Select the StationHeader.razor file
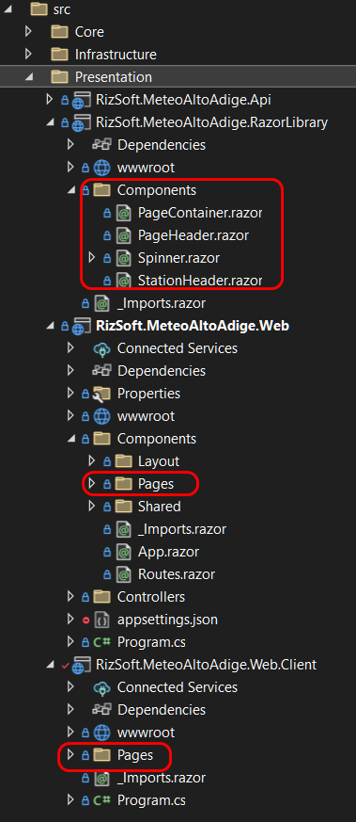The height and width of the screenshot is (822, 356). click(x=200, y=281)
